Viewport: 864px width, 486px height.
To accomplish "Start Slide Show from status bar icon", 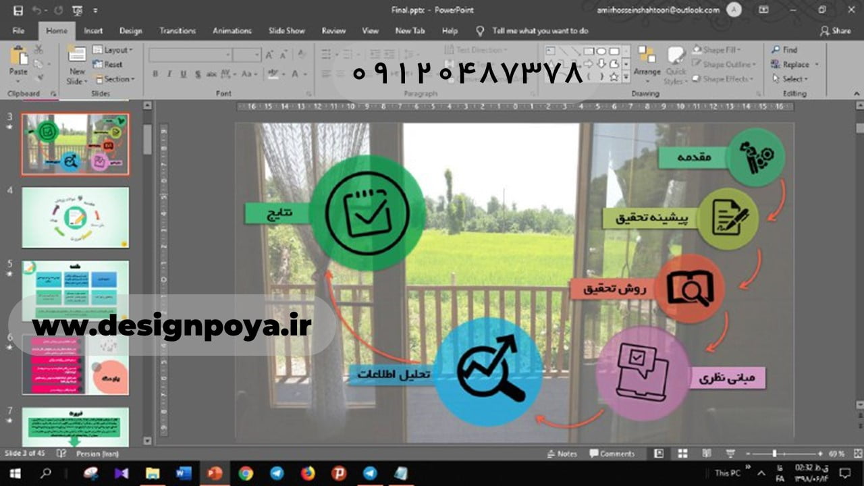I will [x=730, y=454].
